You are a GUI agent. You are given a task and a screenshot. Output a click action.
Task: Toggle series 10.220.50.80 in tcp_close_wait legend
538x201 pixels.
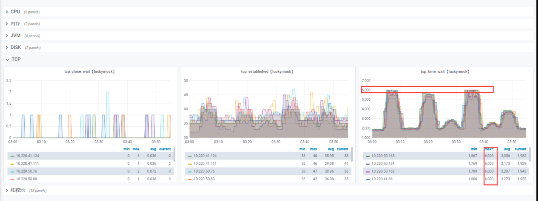26,179
